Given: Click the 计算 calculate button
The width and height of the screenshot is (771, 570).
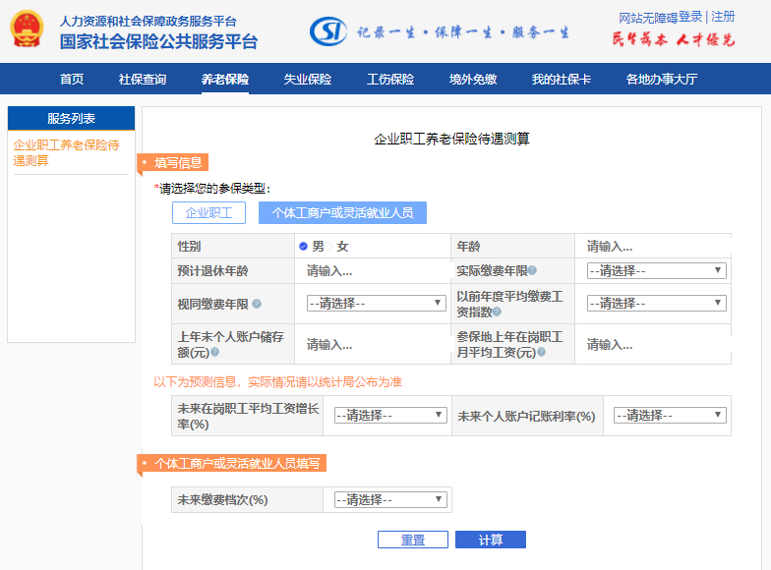Looking at the screenshot, I should point(491,540).
